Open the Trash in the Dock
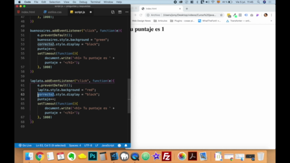 (261, 156)
